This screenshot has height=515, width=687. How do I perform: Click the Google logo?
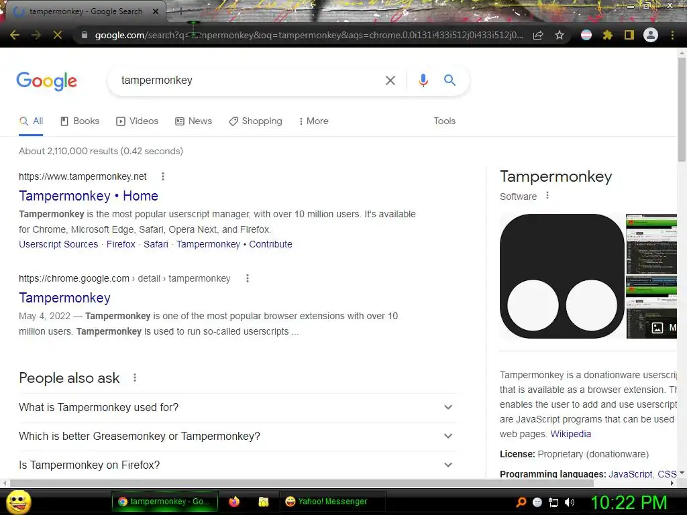(x=46, y=81)
